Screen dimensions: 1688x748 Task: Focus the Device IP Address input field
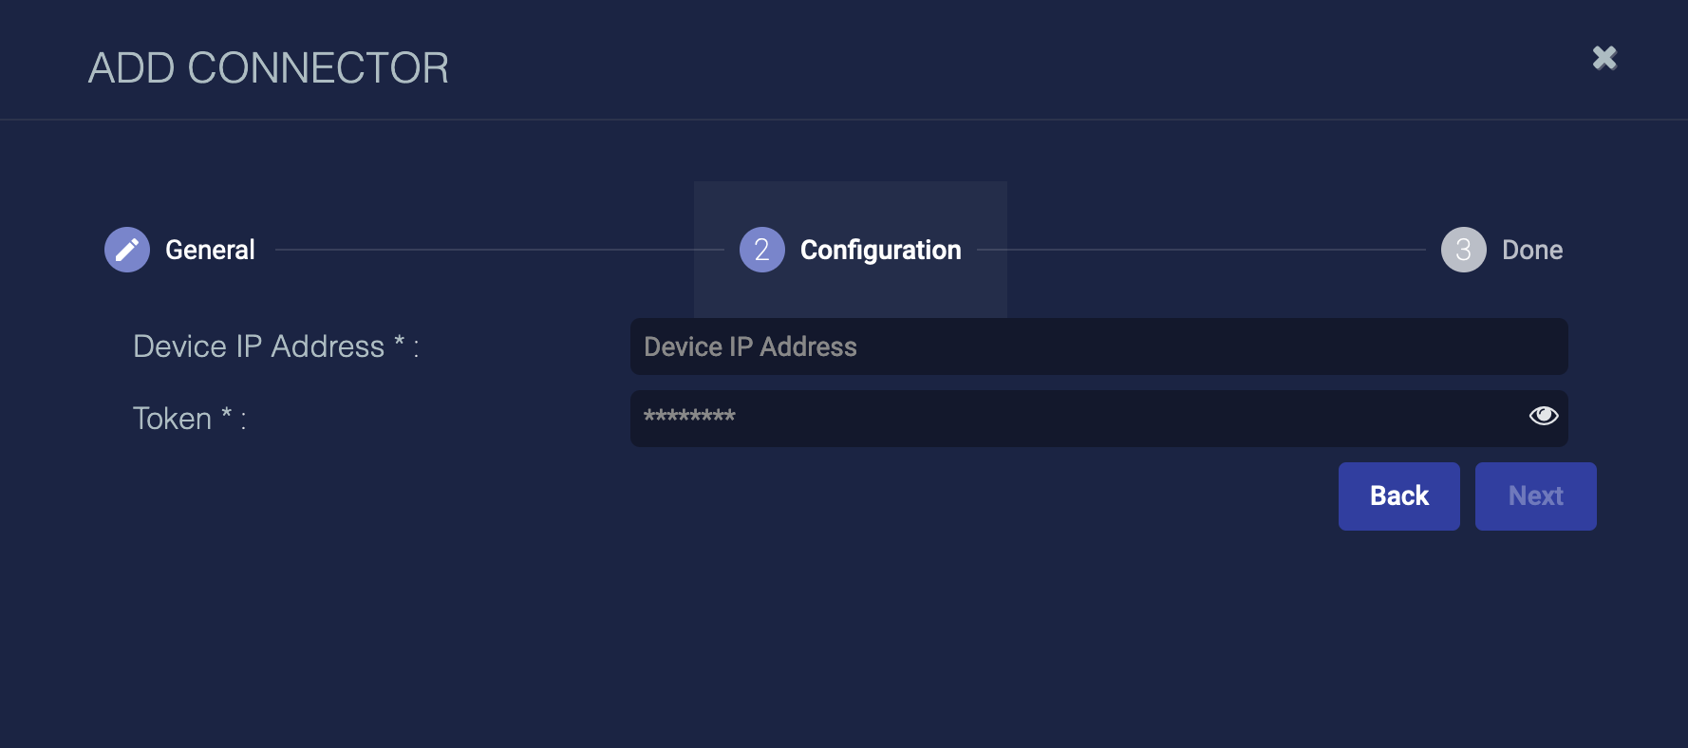(1098, 346)
